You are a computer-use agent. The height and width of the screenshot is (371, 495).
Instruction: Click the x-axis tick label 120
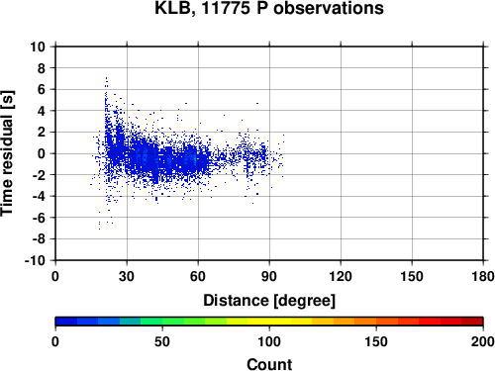coord(341,276)
